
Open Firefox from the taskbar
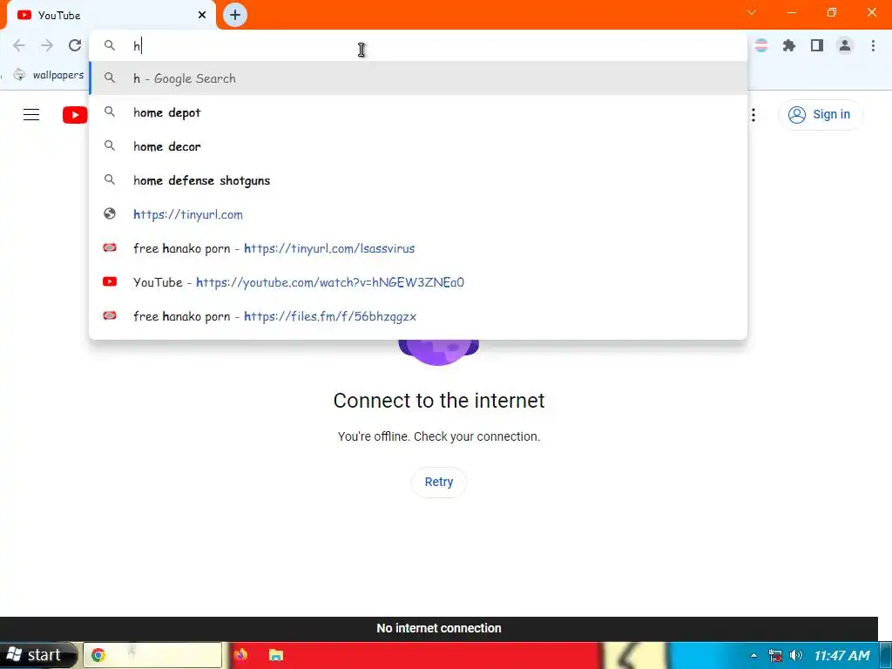tap(240, 655)
